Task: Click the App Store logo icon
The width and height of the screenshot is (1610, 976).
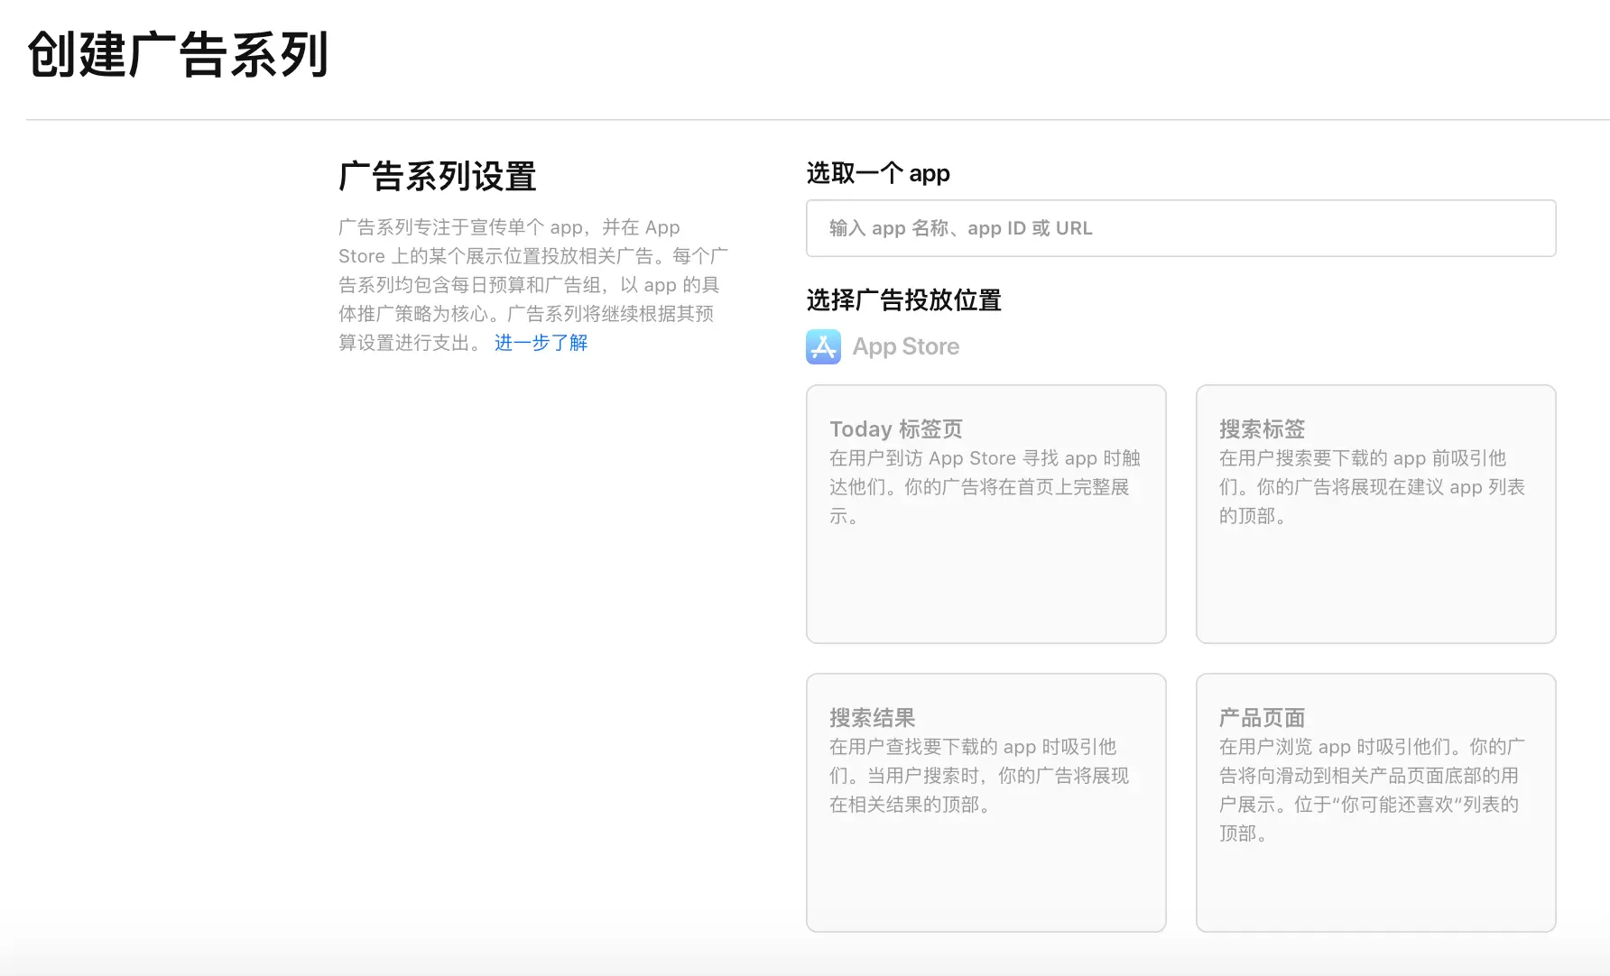Action: [823, 346]
